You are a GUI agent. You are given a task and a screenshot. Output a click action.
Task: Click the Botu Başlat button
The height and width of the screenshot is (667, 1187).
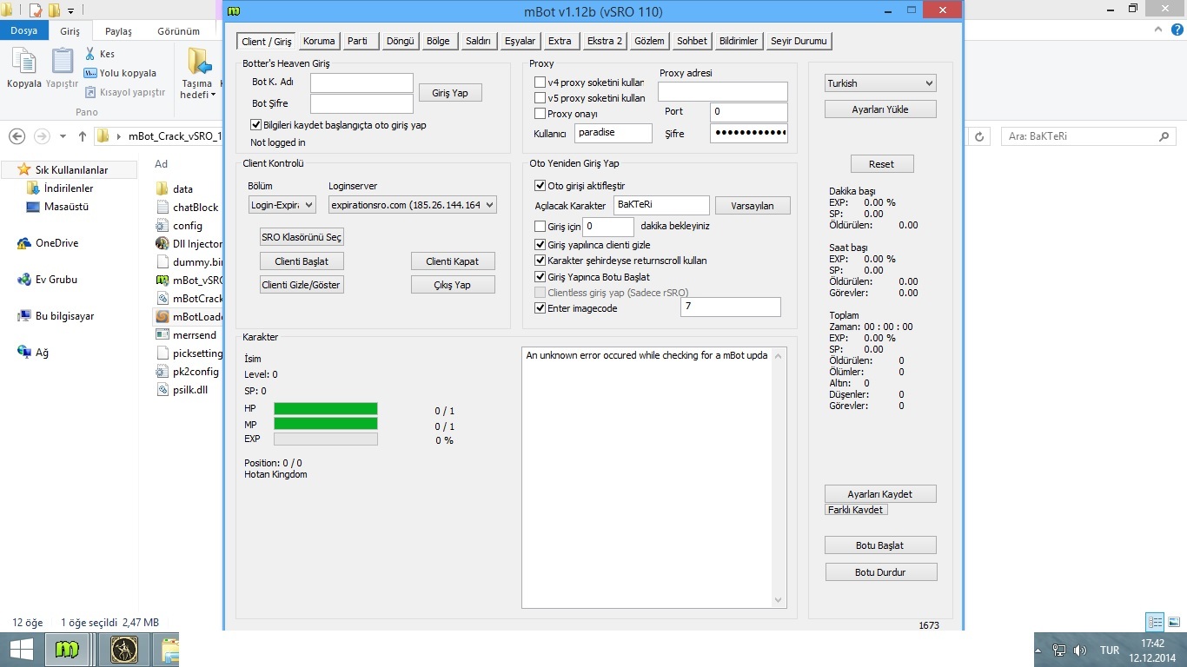tap(880, 545)
